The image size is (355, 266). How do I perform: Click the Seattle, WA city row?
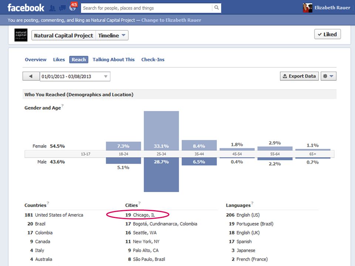tap(141, 232)
